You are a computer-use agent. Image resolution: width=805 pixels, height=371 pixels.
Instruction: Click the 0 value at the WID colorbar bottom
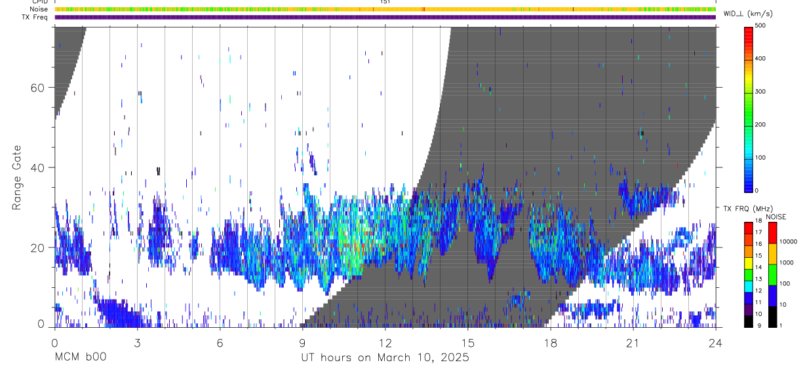(x=758, y=190)
